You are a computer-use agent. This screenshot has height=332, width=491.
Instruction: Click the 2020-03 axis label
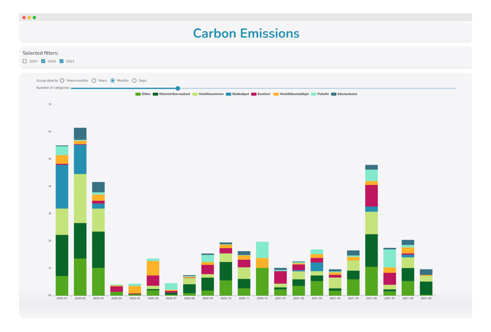point(98,298)
